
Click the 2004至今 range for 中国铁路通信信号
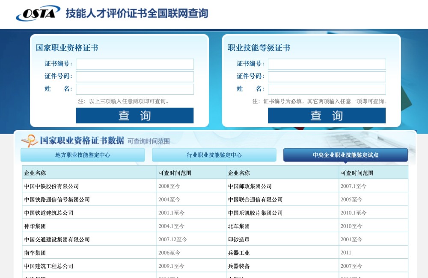tap(169, 199)
